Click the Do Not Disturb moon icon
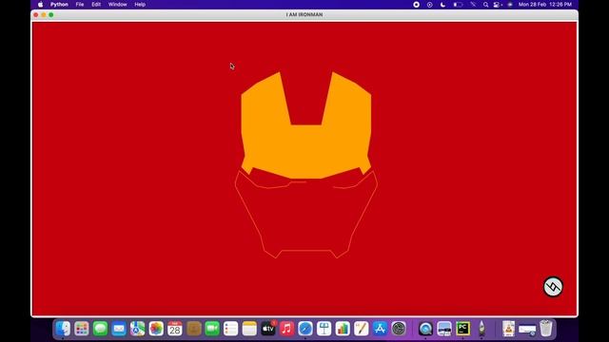The height and width of the screenshot is (342, 609). point(442,5)
